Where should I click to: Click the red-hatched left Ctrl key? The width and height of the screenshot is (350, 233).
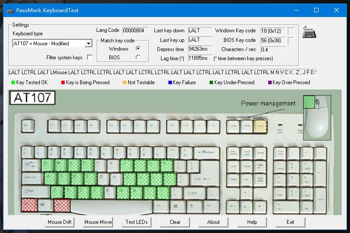[29, 205]
